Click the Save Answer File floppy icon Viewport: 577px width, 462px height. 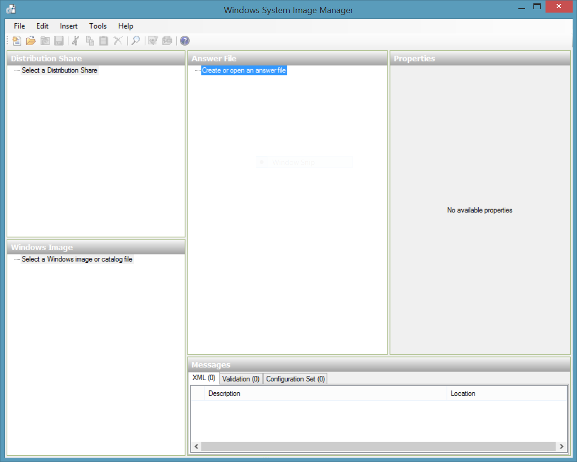pyautogui.click(x=59, y=41)
